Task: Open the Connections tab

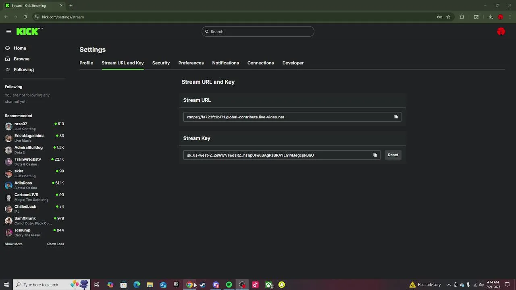Action: click(260, 63)
